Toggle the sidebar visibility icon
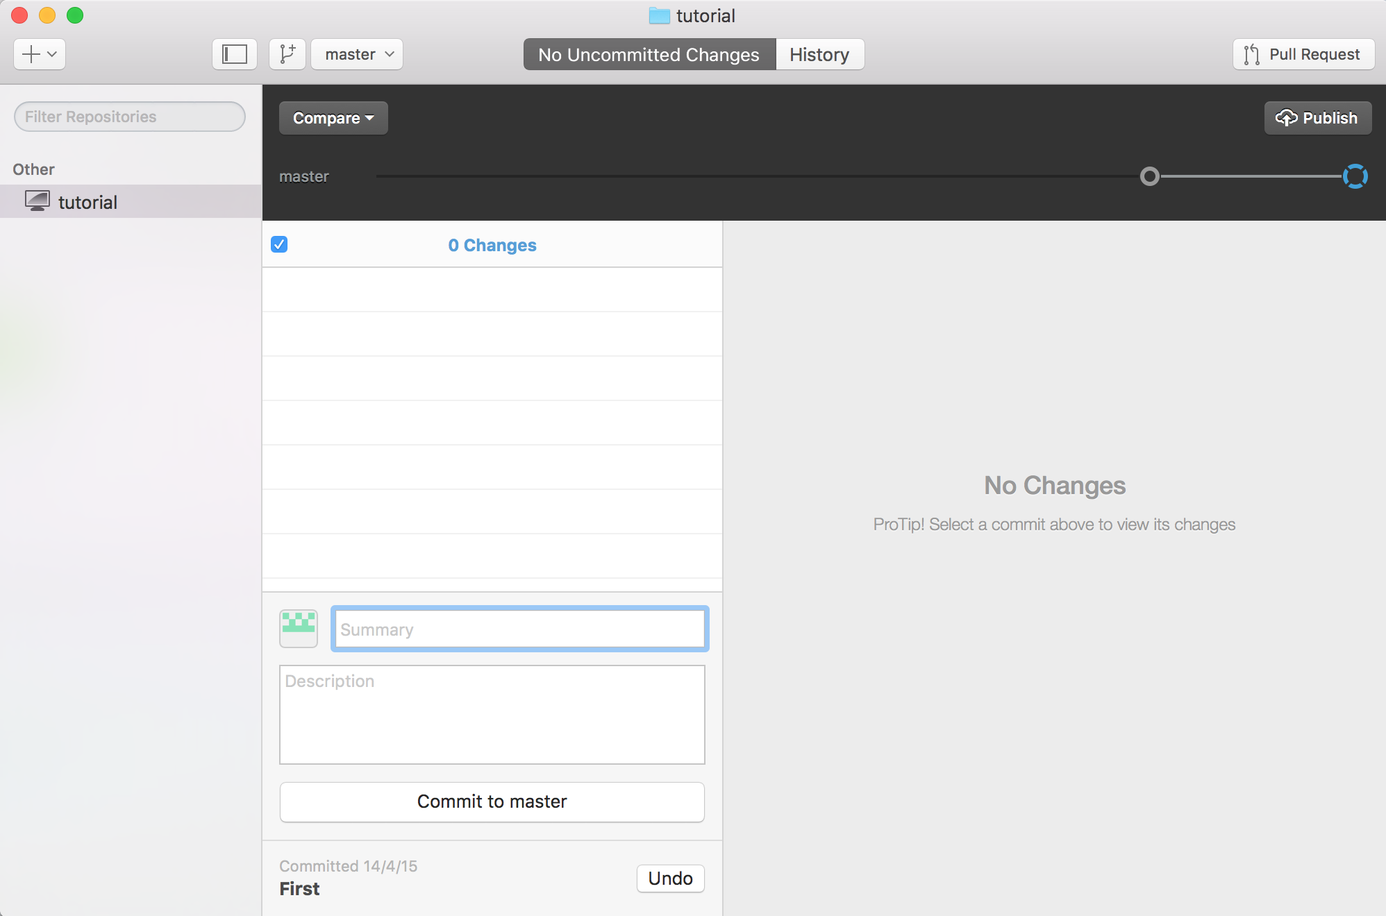The image size is (1386, 916). click(x=235, y=54)
